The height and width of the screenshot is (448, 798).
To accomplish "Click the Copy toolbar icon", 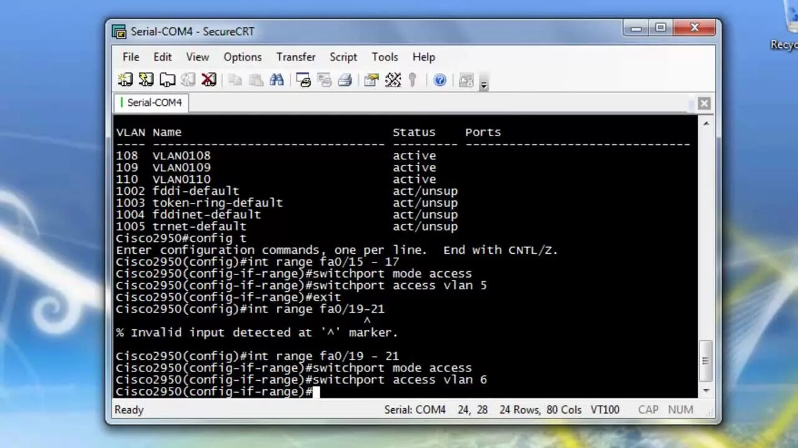I will pyautogui.click(x=235, y=80).
